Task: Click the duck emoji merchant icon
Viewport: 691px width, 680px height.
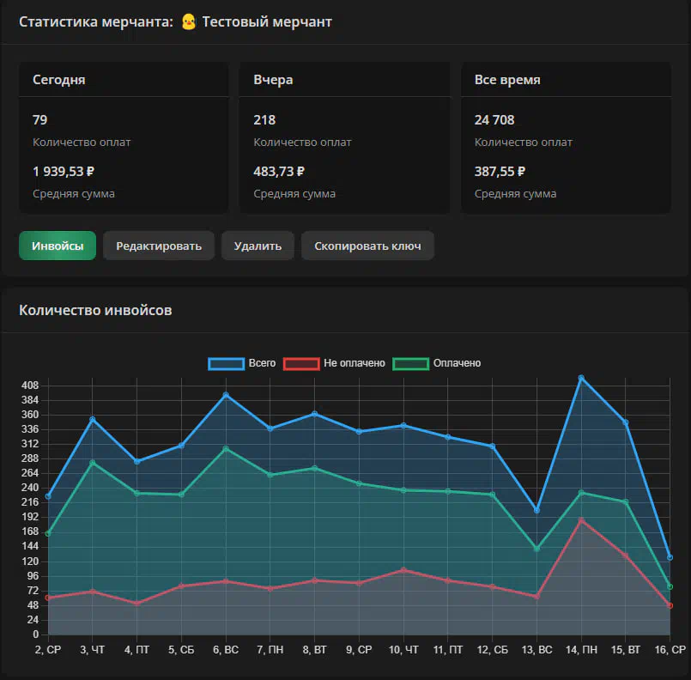Action: [x=189, y=22]
